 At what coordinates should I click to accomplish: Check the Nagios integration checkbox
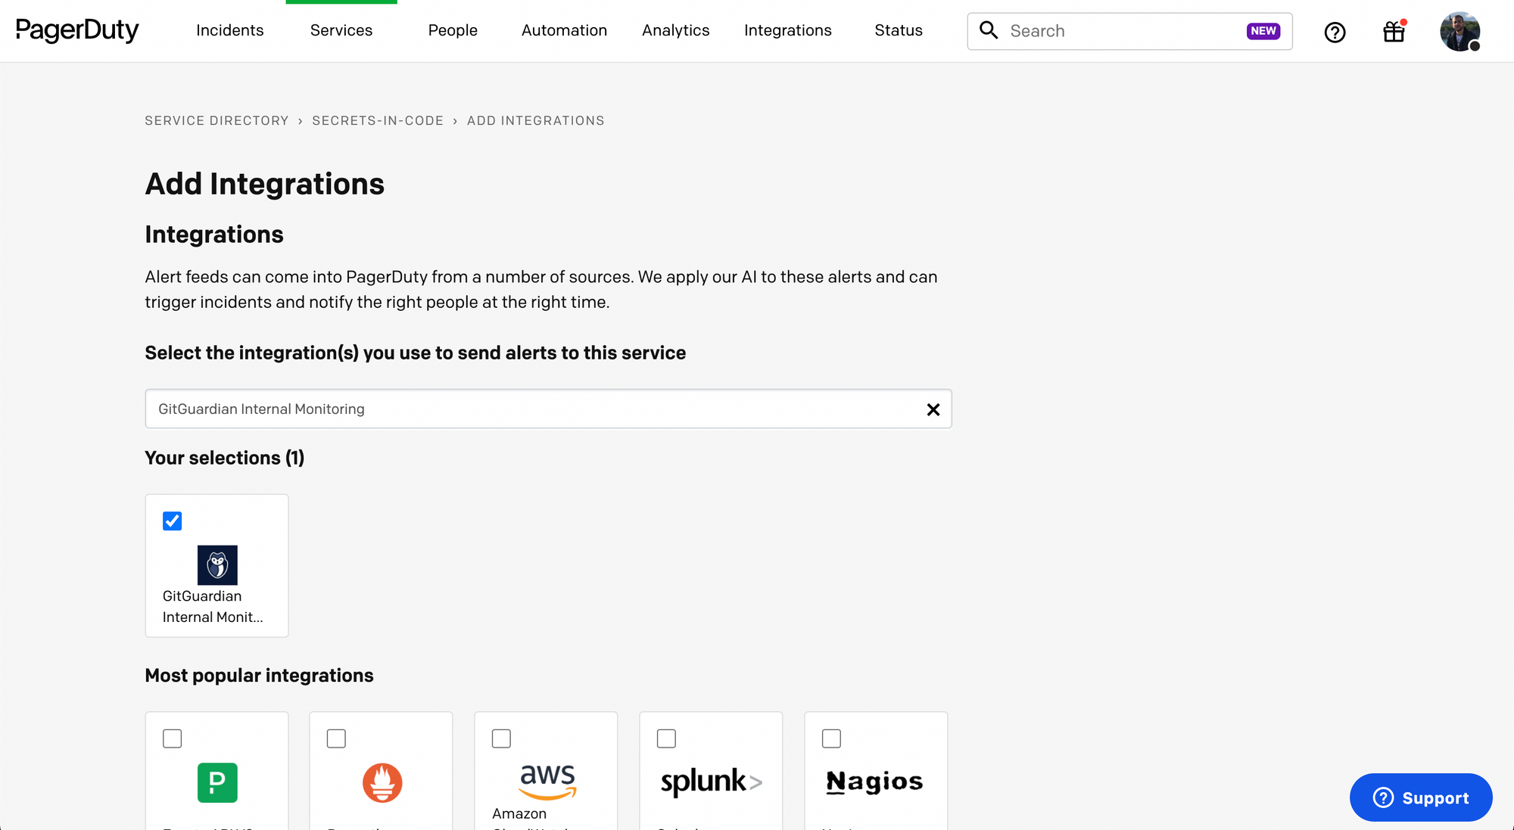831,738
